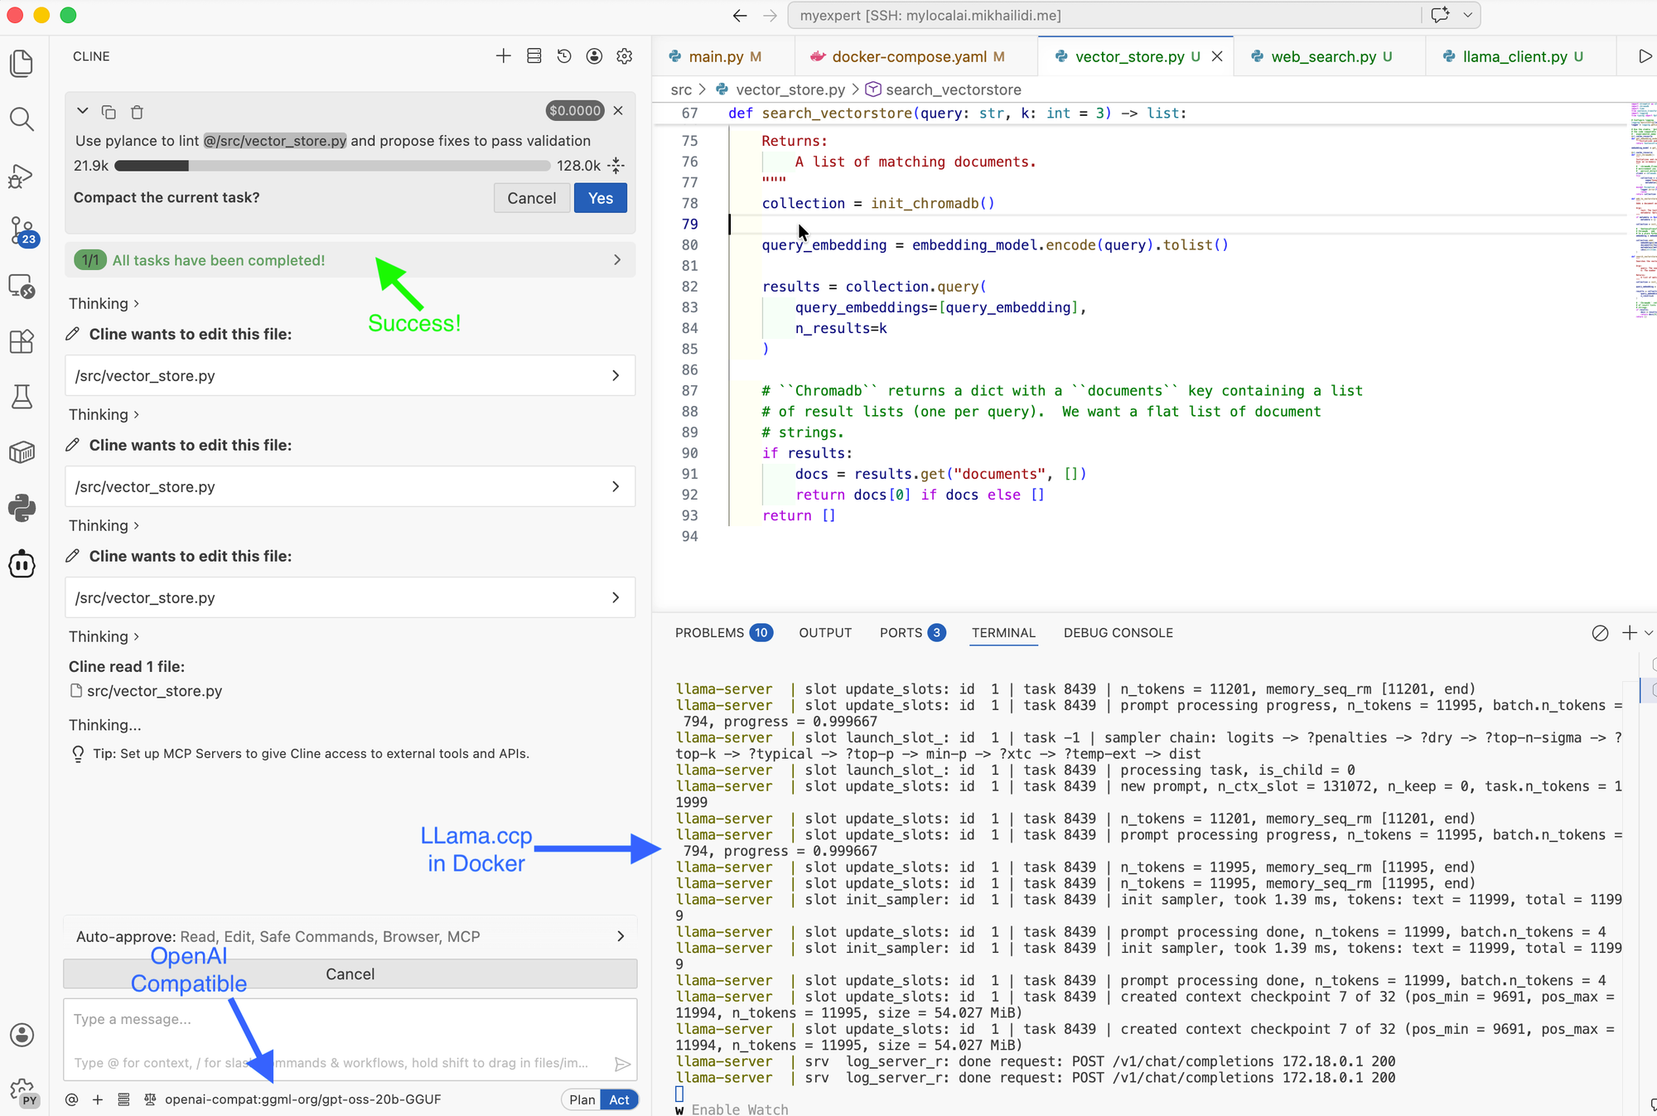1657x1116 pixels.
Task: Click Cline history clock icon
Action: pyautogui.click(x=564, y=56)
